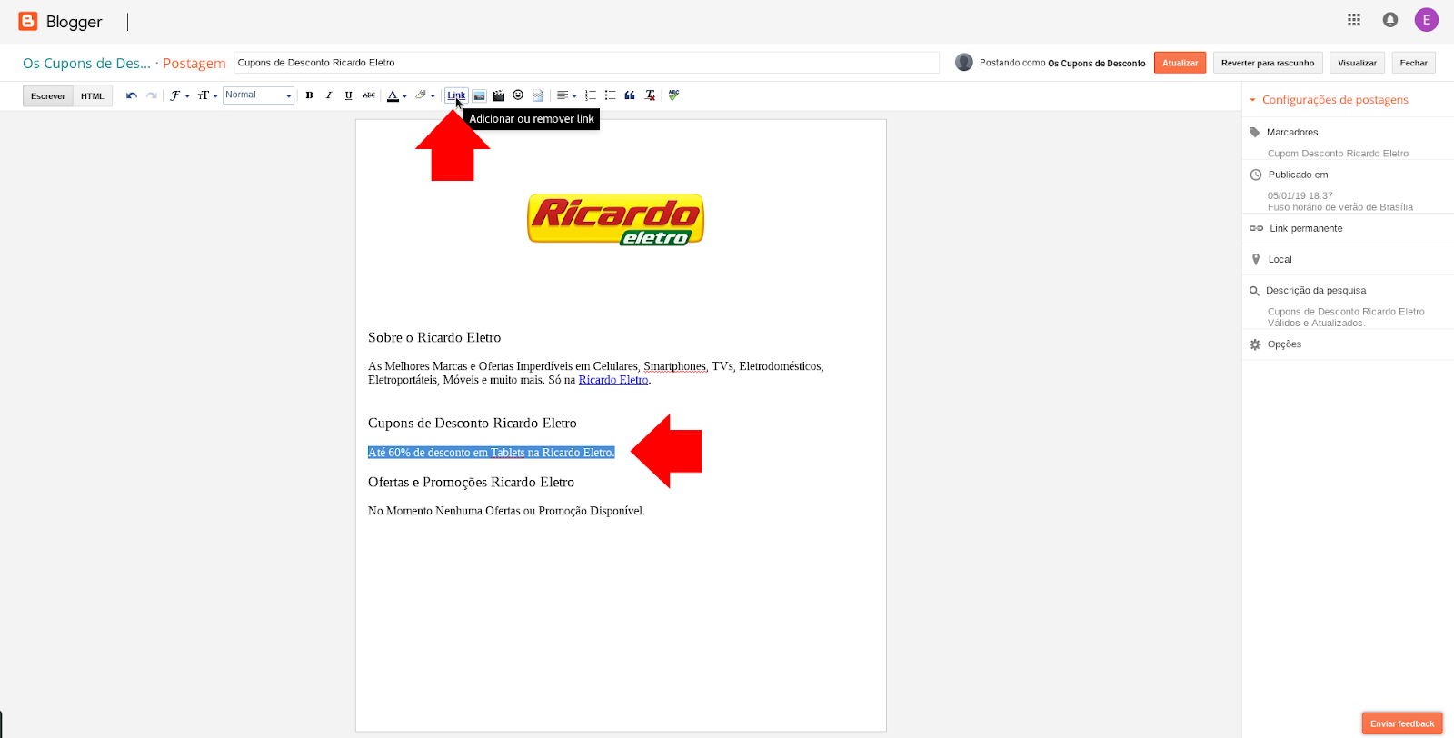Open the font family dropdown
This screenshot has height=738, width=1454.
tap(180, 95)
